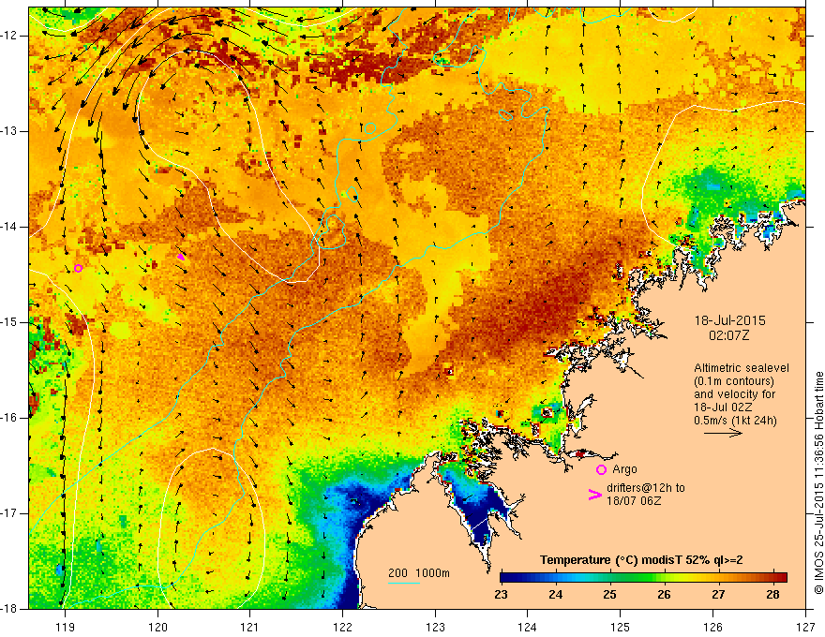Click the colorbar tick label 27
Image resolution: width=825 pixels, height=637 pixels.
tap(718, 595)
